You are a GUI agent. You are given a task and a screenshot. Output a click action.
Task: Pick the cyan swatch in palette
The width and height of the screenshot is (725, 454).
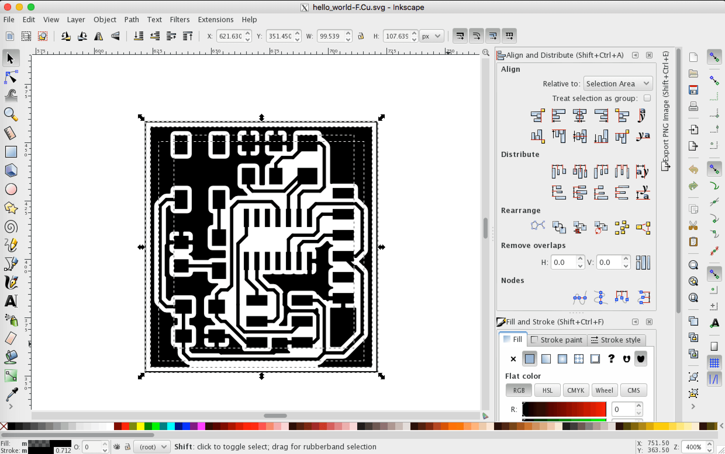pos(171,426)
